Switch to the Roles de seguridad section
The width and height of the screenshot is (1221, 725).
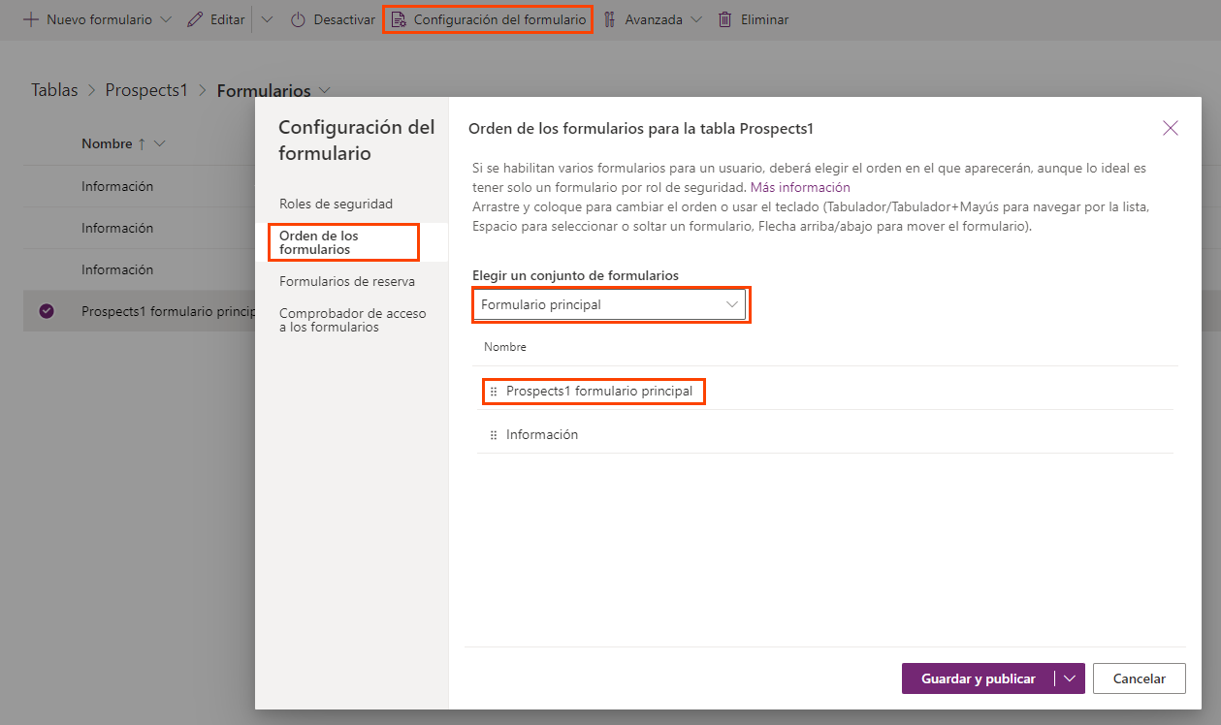(335, 204)
